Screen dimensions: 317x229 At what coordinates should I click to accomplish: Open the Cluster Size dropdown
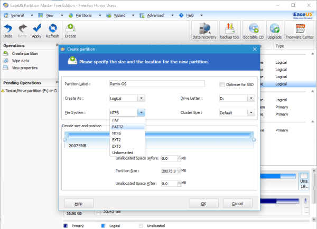click(251, 112)
